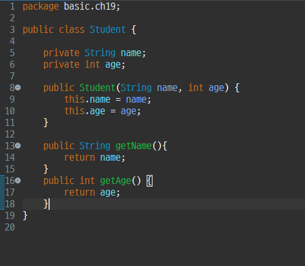The image size is (305, 266).
Task: Click 'int' return type on line 16
Action: [x=87, y=181]
